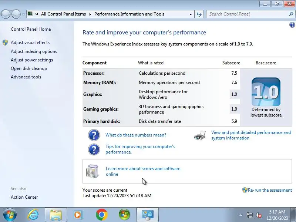Viewport: 296px width, 222px height.
Task: Click the Forward navigation arrow button
Action: point(16,14)
